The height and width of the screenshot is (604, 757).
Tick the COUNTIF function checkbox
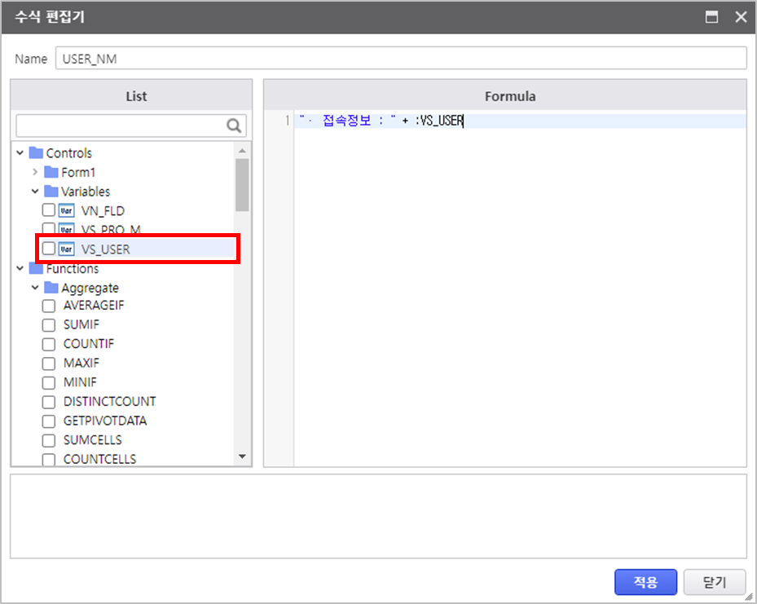pos(48,344)
